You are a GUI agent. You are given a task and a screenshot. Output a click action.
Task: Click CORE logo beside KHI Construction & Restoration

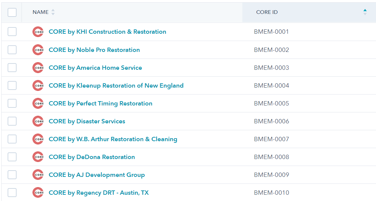[x=38, y=32]
